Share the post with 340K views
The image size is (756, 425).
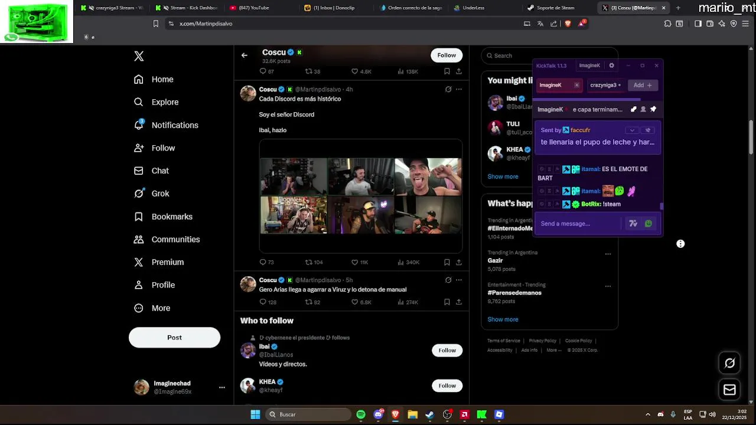coord(459,262)
